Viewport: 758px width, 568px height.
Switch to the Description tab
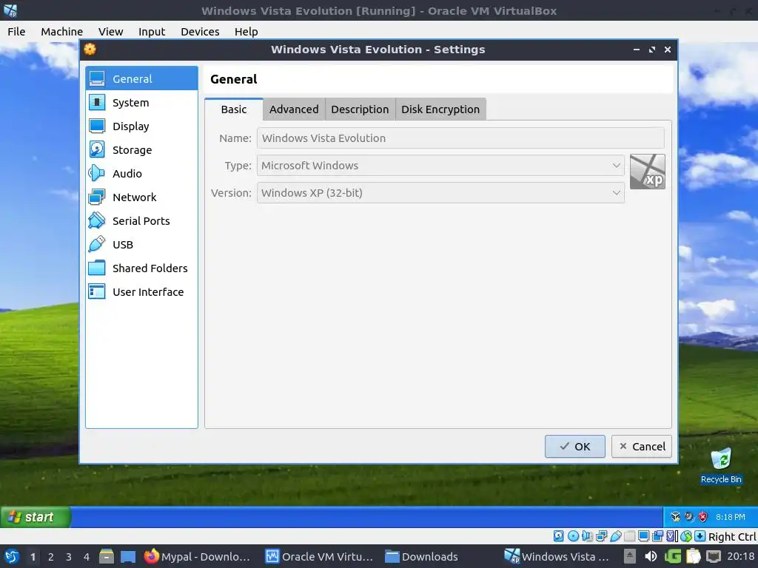[360, 109]
